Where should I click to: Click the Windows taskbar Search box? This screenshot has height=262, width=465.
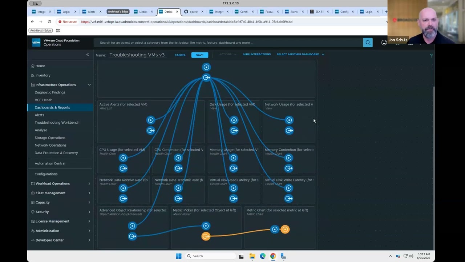tap(210, 256)
